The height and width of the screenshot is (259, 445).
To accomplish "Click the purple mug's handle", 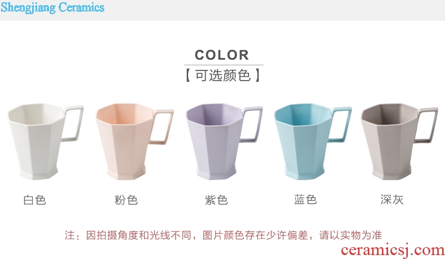I will coord(251,124).
